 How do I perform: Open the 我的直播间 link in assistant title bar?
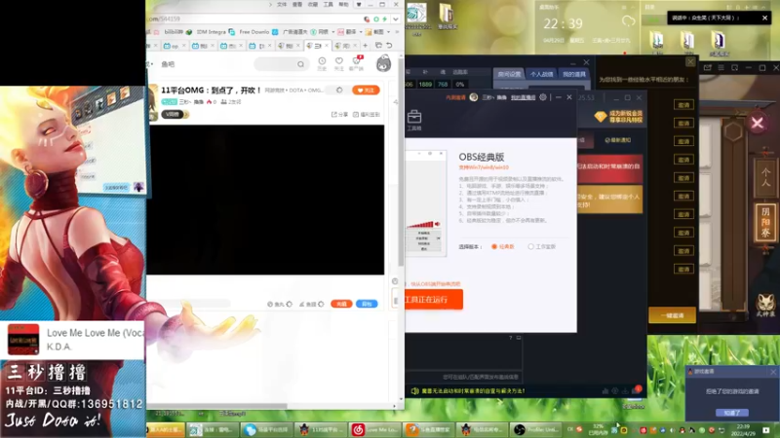(x=523, y=97)
